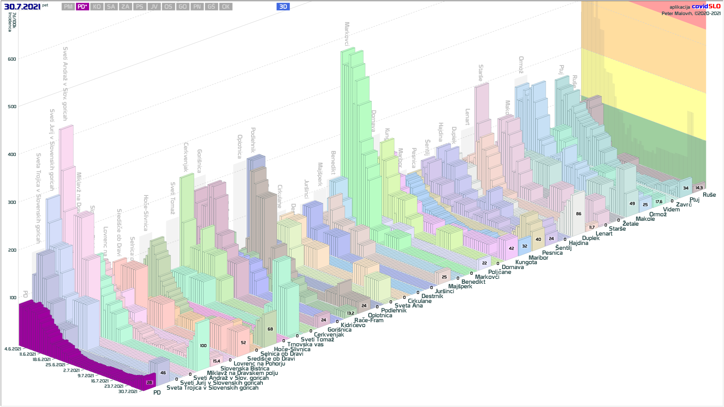The image size is (724, 407).
Task: Click the 30.7.2021 date heading
Action: pos(22,7)
